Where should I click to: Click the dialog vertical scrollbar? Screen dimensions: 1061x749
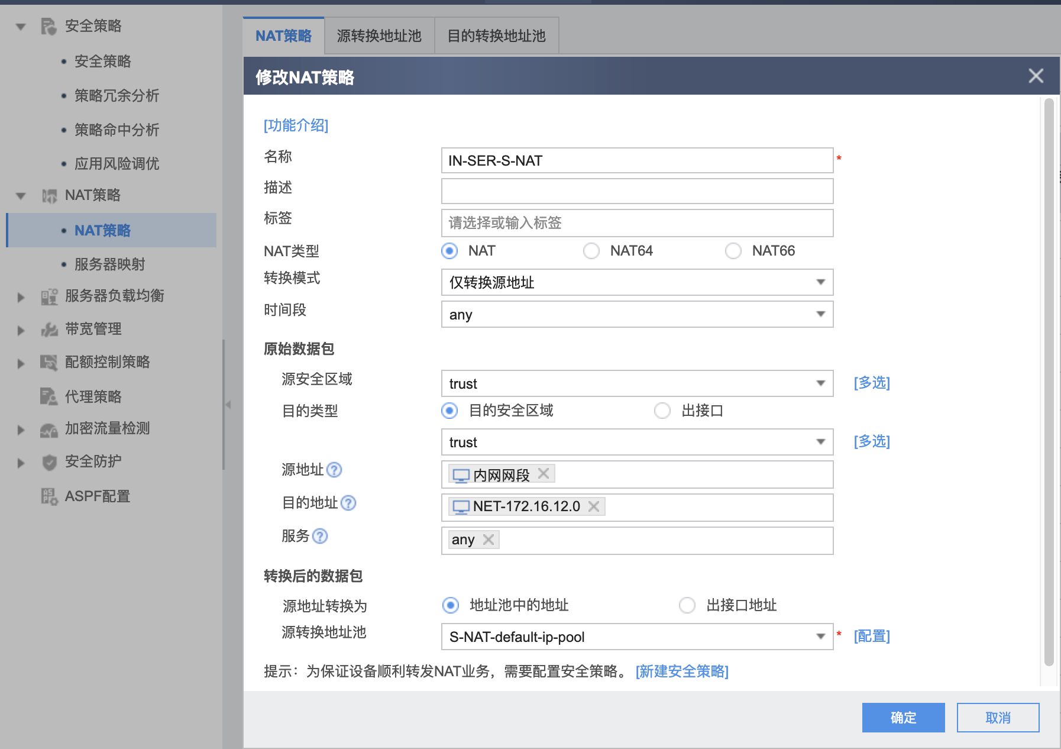1049,382
